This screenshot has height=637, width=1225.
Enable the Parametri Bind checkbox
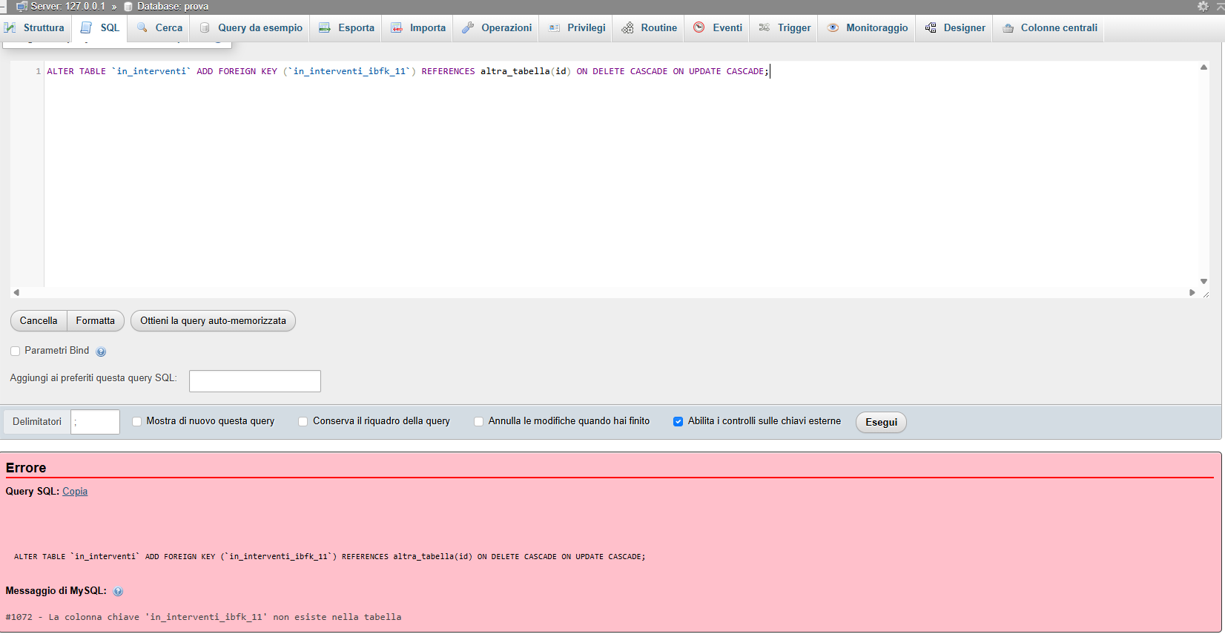coord(15,351)
